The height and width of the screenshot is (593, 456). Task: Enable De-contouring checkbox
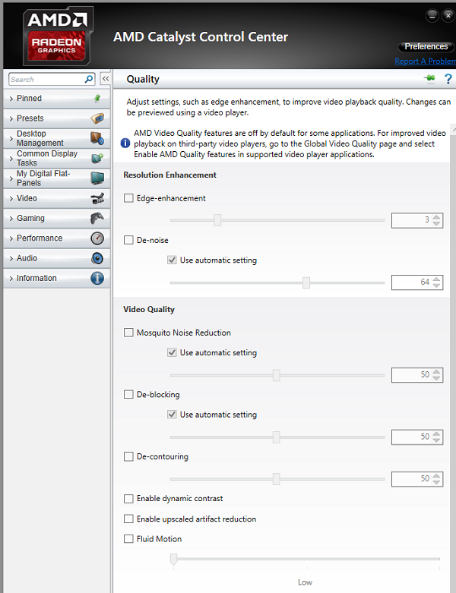pos(128,456)
